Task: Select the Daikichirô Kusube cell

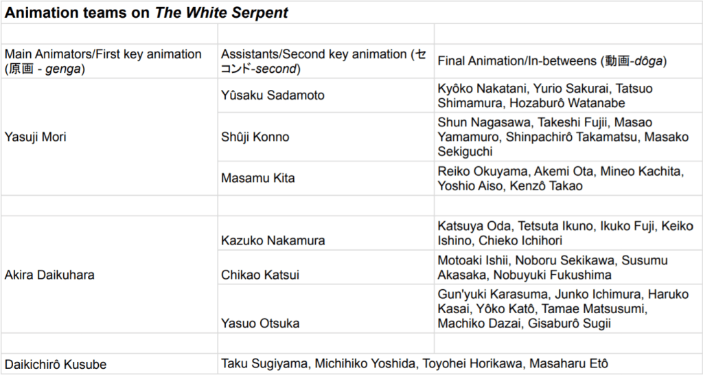Action: coord(55,364)
